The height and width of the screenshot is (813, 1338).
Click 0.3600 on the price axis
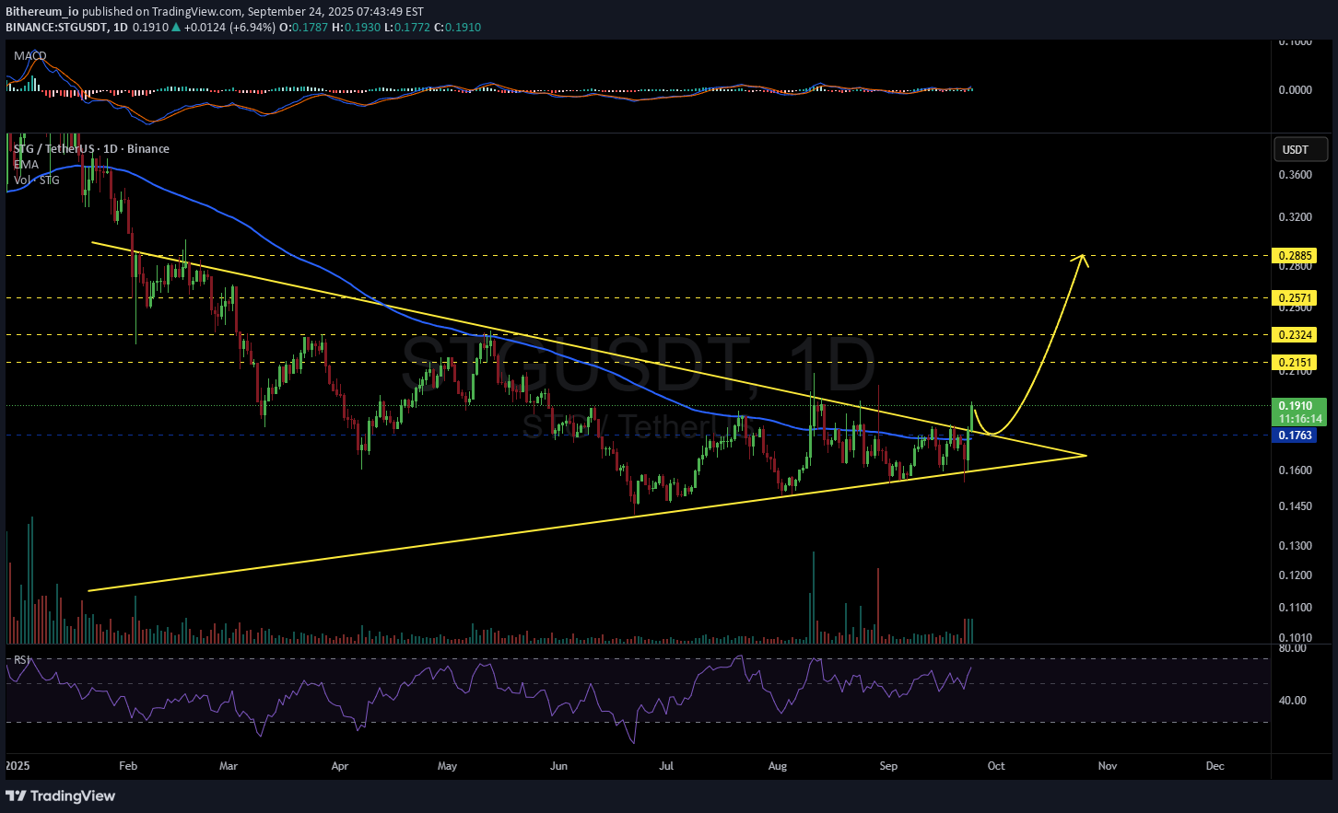[1296, 175]
